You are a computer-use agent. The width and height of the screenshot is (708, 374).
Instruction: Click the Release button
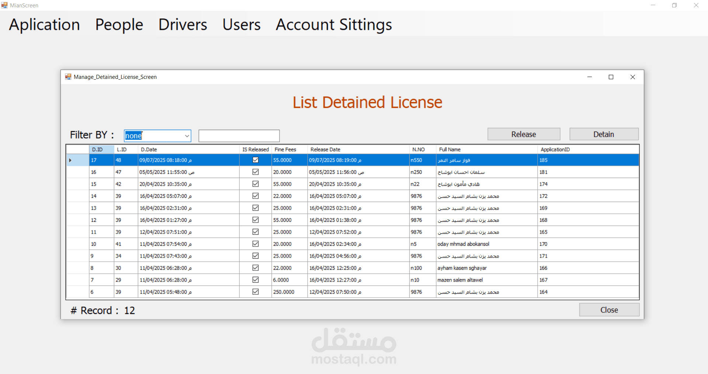524,134
